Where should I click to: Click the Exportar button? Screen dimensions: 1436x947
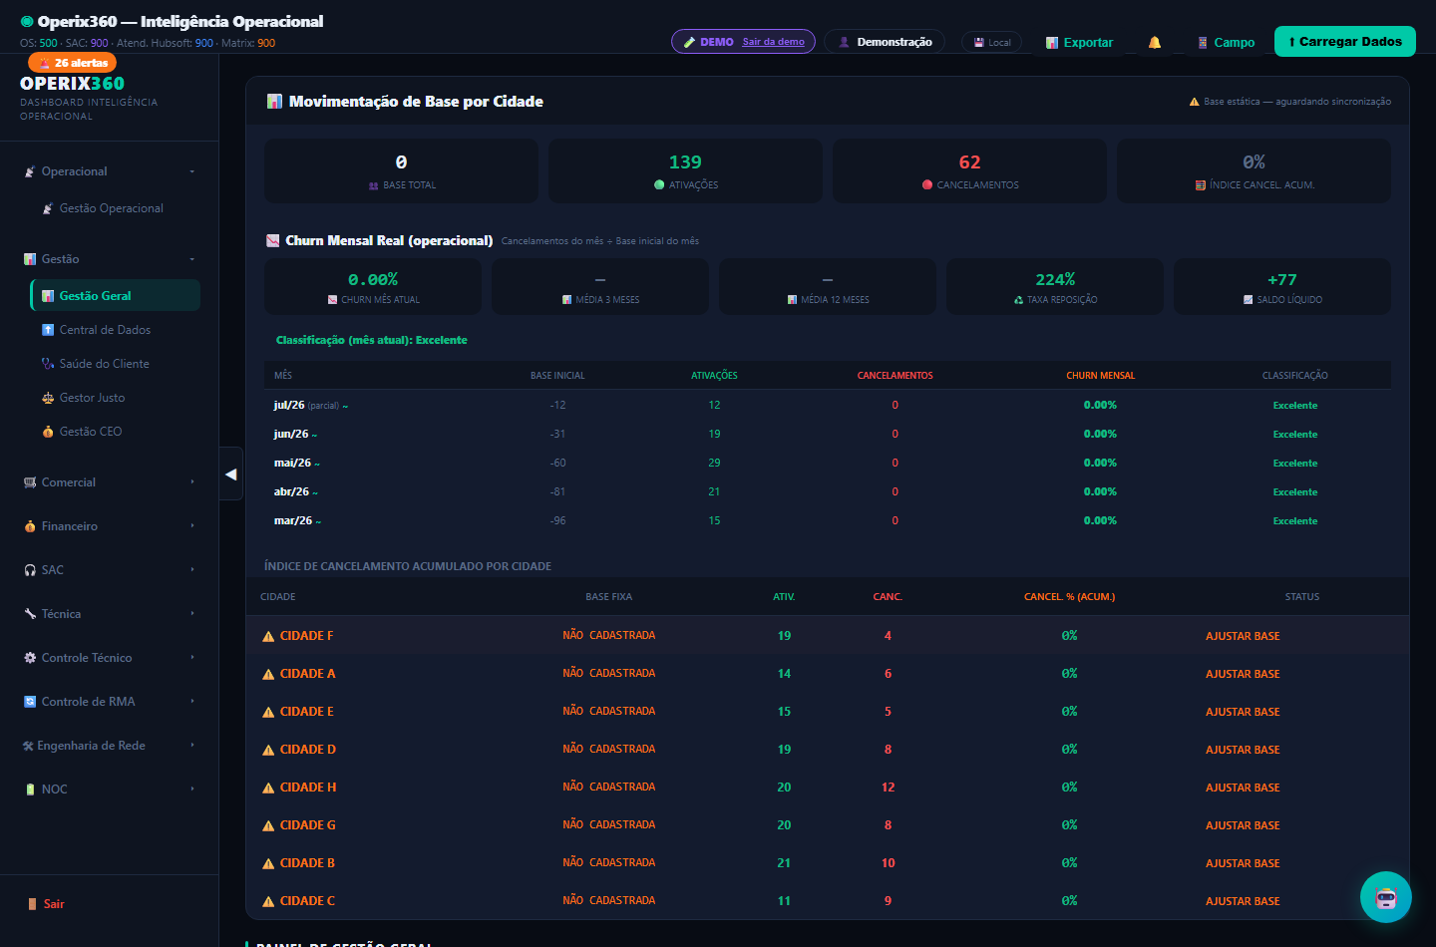1079,43
